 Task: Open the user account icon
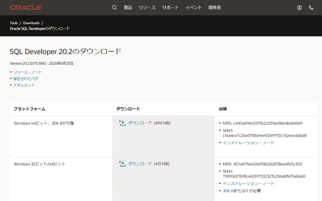click(x=299, y=8)
